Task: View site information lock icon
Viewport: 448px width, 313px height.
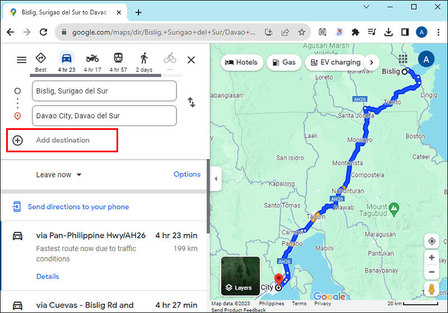Action: [64, 32]
